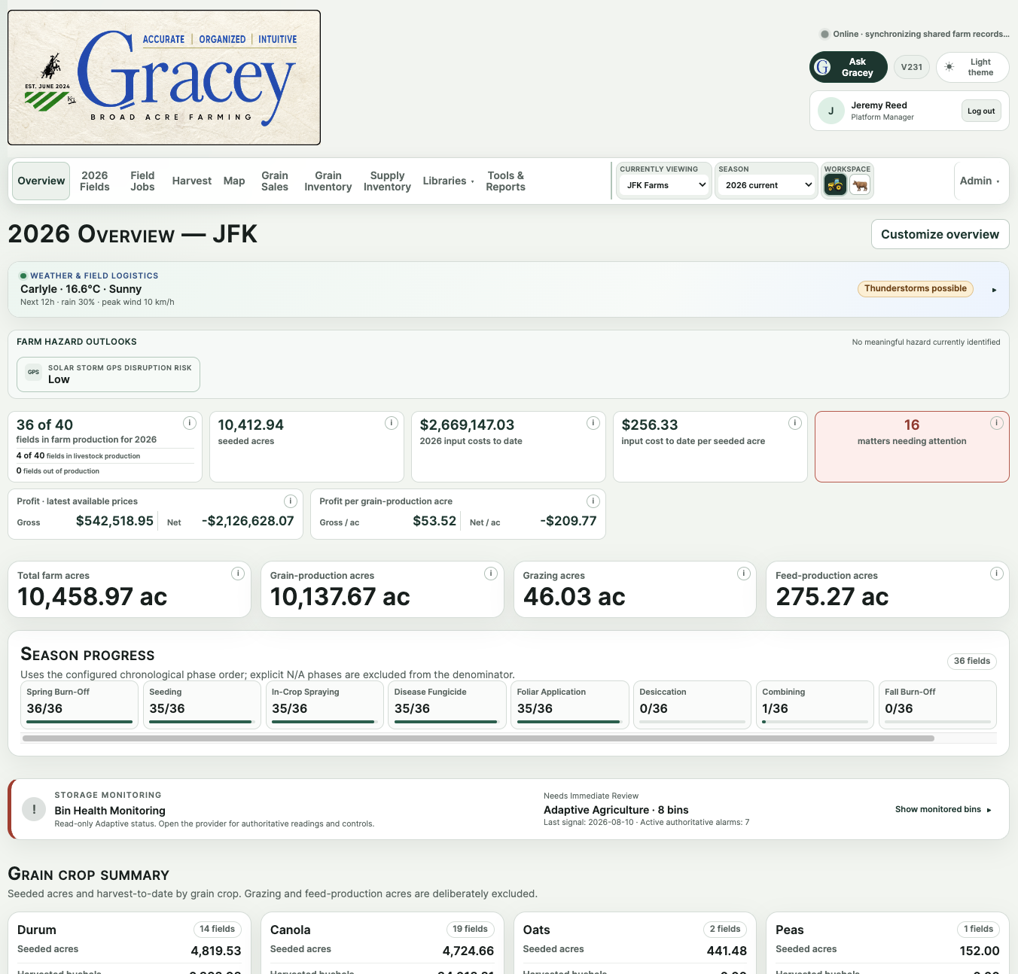Expand the Libraries menu
The width and height of the screenshot is (1018, 974).
448,181
